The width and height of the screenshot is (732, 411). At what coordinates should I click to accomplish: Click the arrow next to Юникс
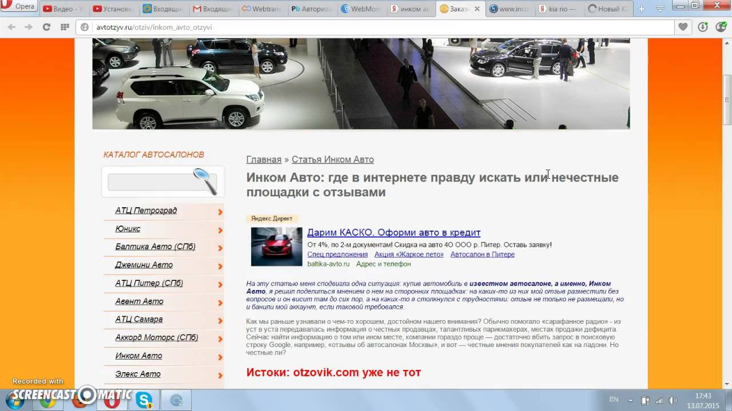(x=220, y=231)
